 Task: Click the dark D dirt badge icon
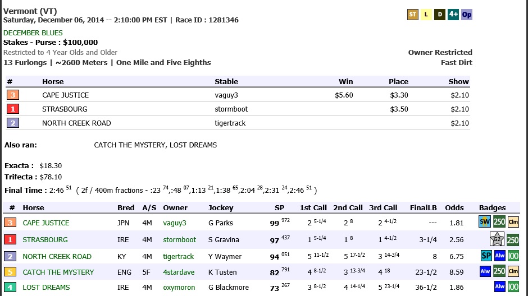pyautogui.click(x=439, y=15)
